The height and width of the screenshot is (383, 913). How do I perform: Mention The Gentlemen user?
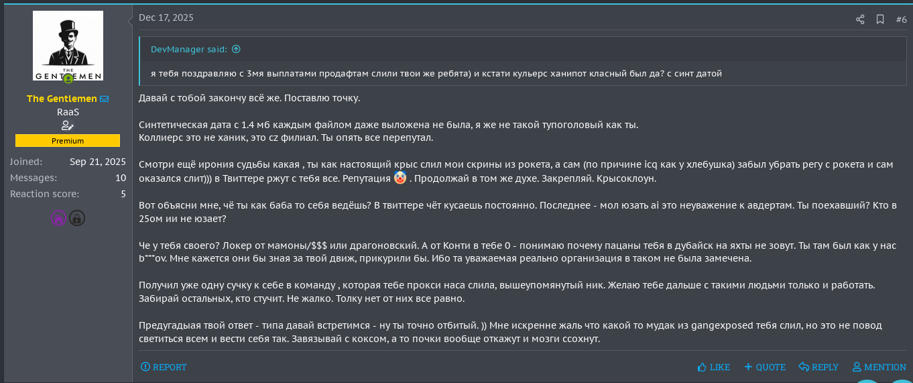[879, 367]
